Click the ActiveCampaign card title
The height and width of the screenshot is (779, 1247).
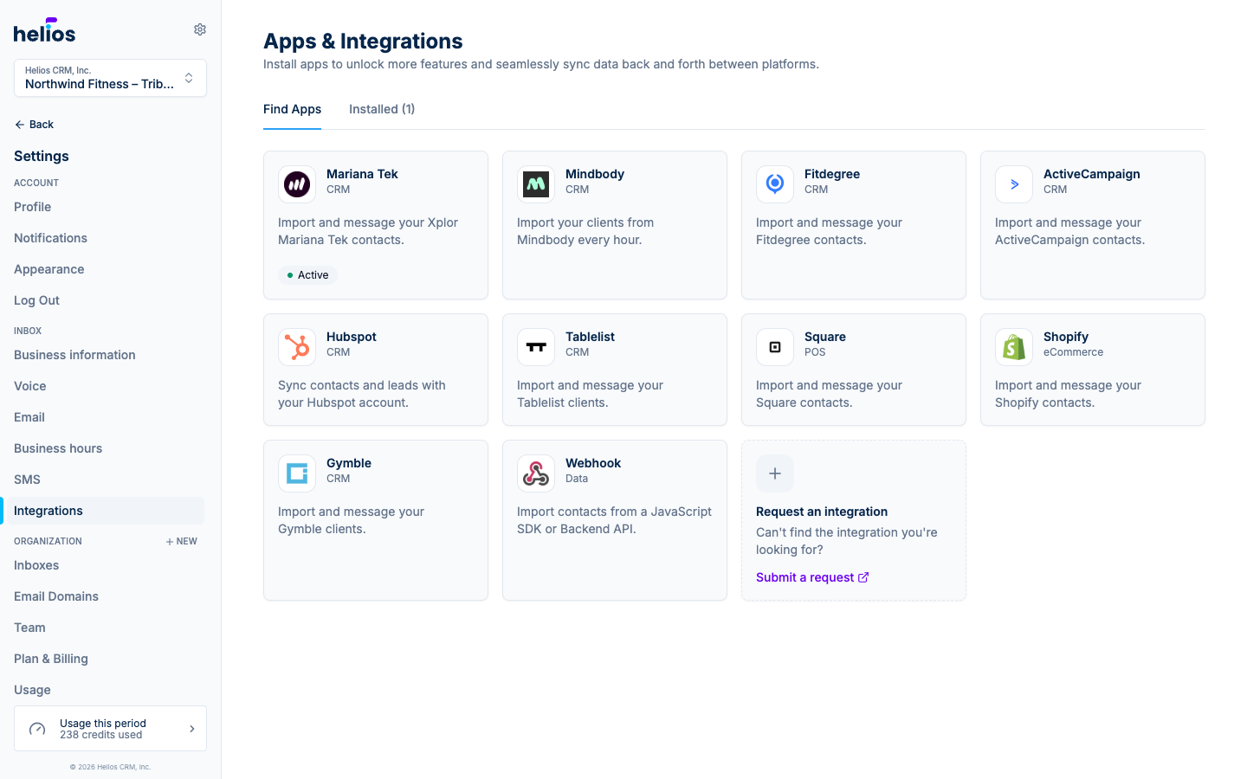[1092, 174]
